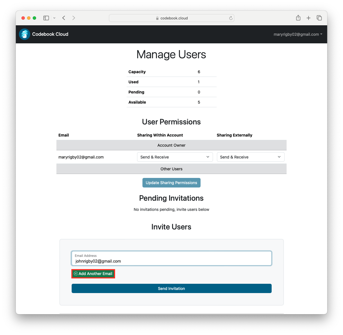The height and width of the screenshot is (335, 343).
Task: Open the account owner's Sharing Within Account dropdown
Action: [175, 157]
